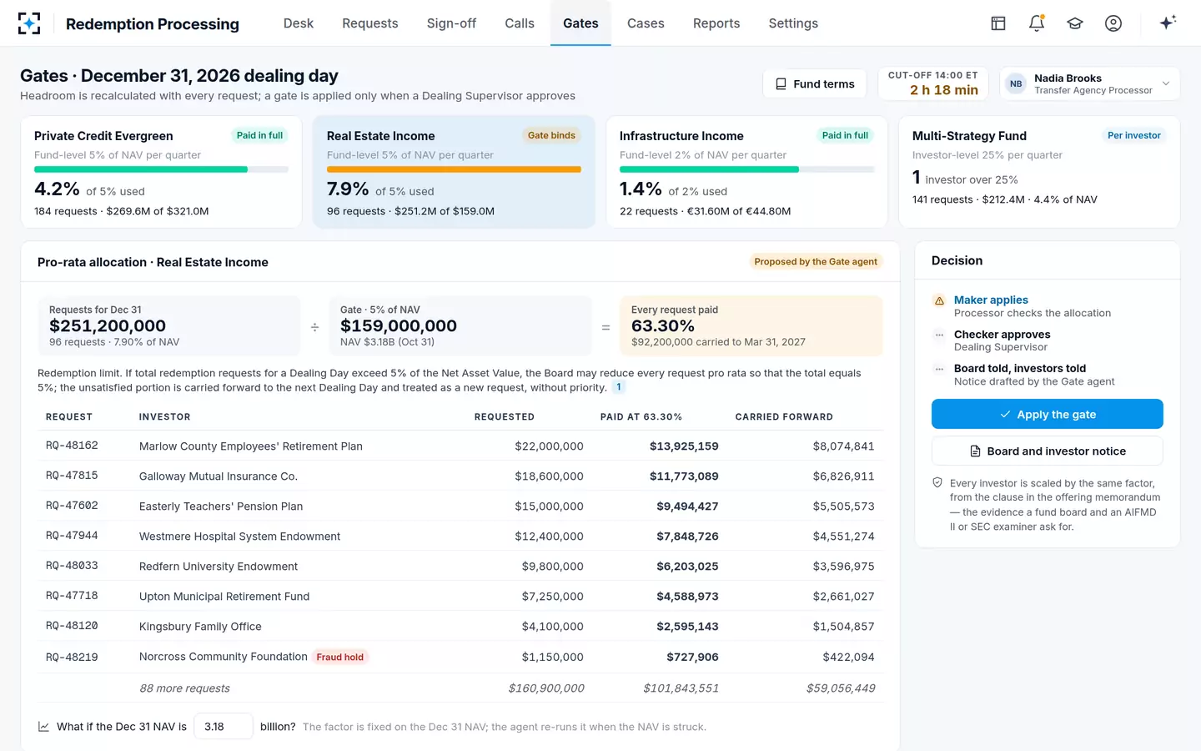Viewport: 1201px width, 751px height.
Task: Select the Cases tab
Action: click(646, 23)
